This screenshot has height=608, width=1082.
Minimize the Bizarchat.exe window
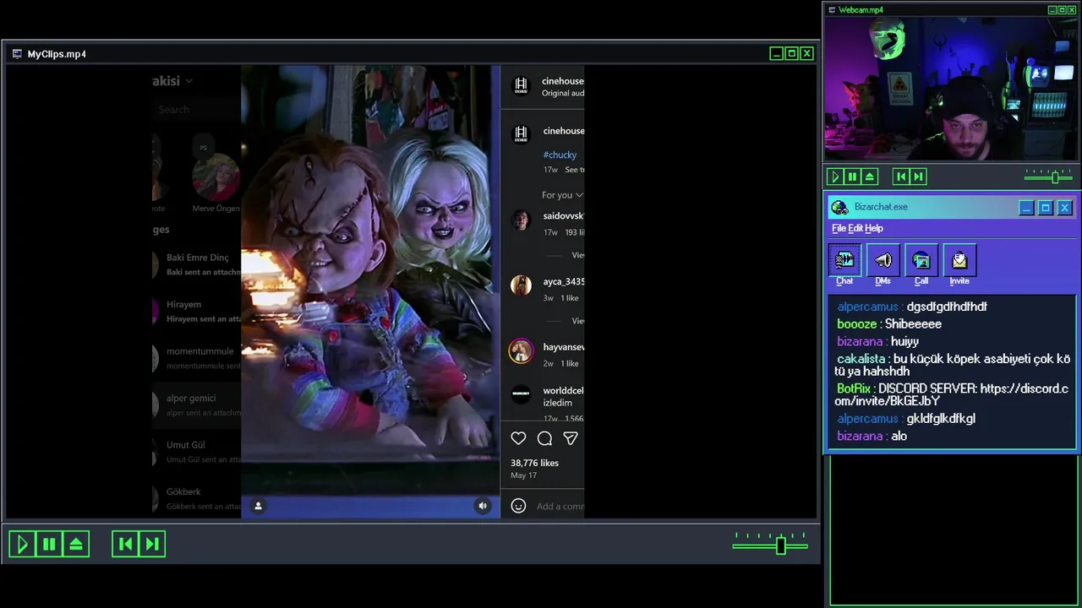click(1025, 208)
